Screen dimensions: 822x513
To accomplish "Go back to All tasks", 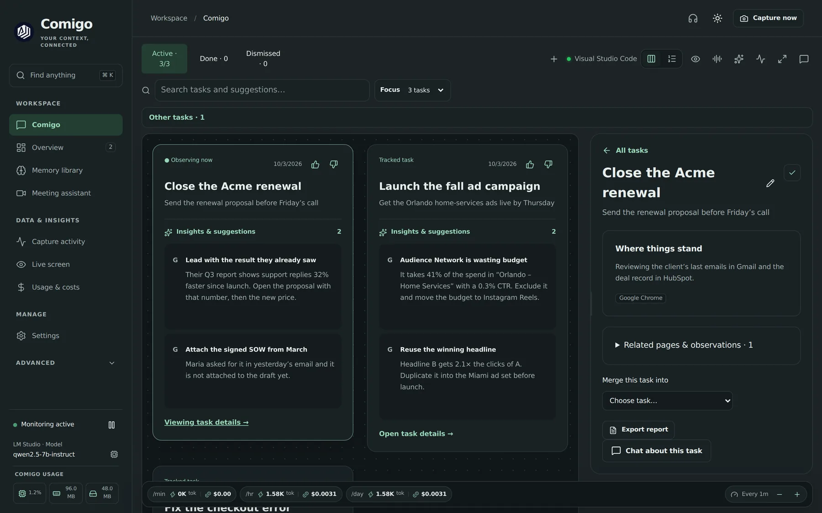I will pos(626,150).
